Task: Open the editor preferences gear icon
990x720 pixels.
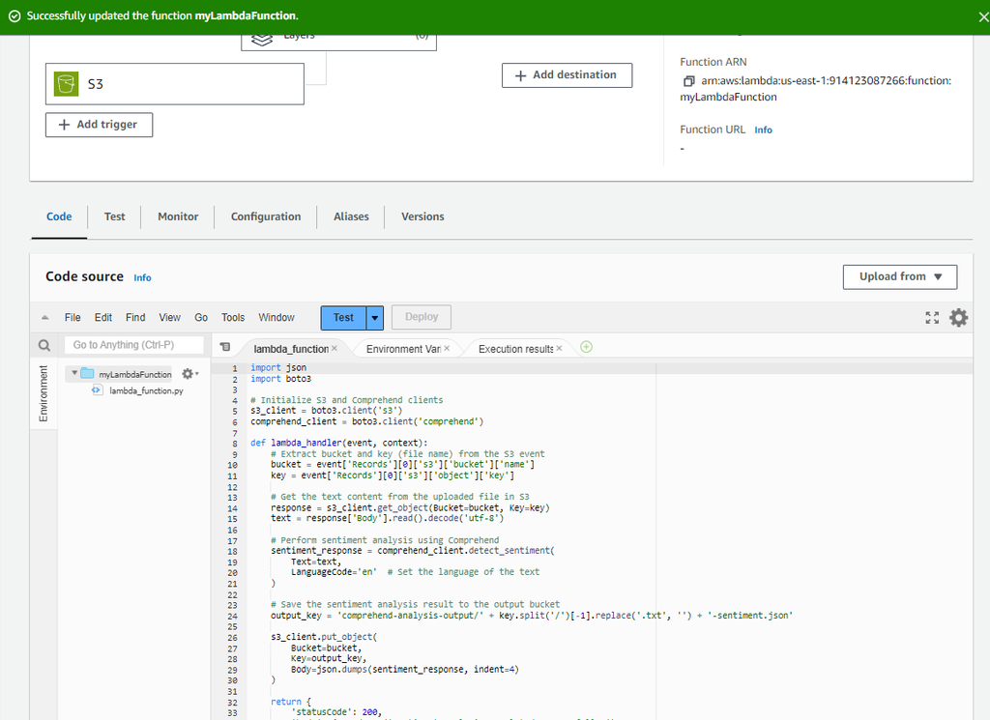Action: click(957, 316)
